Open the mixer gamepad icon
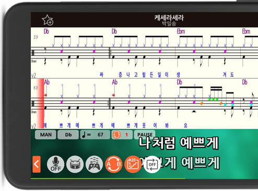The image size is (258, 191). [94, 164]
